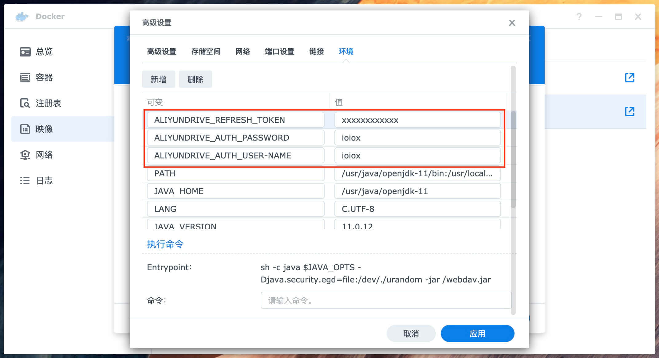Switch to the 高级设置 tab
Screen dimensions: 659x358
[162, 52]
